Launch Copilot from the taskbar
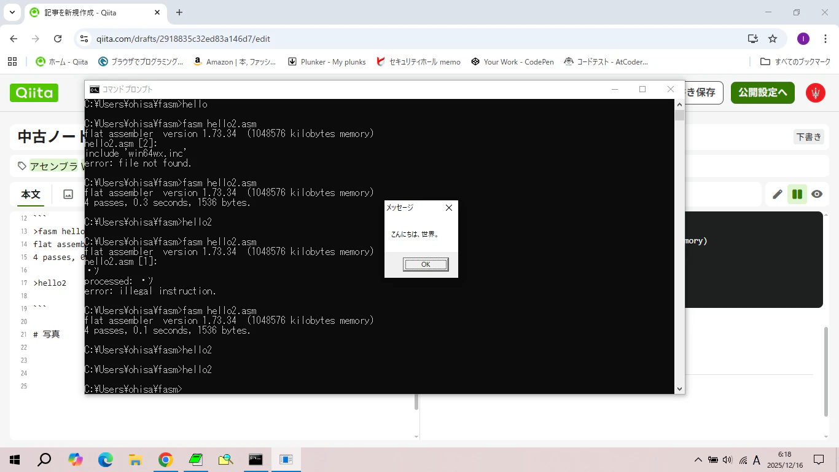 (x=76, y=460)
